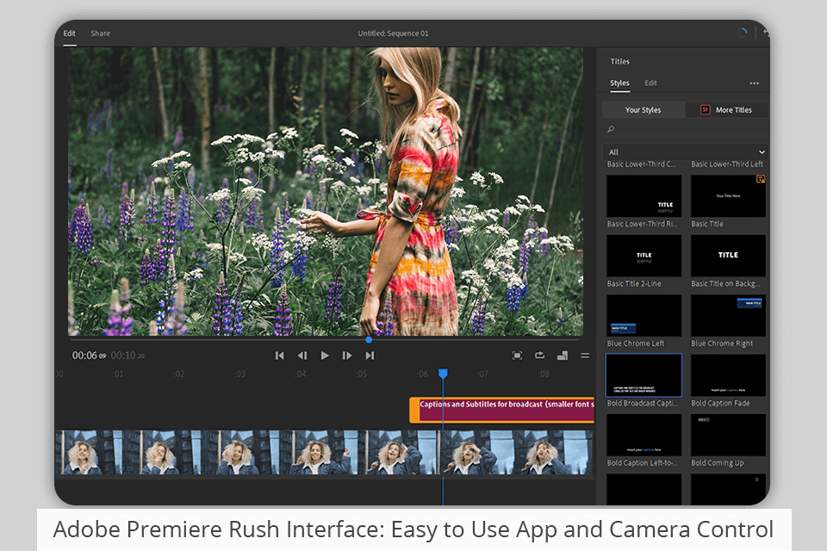This screenshot has height=551, width=827.
Task: Click the blue scrubber handle under the preview
Action: point(369,339)
